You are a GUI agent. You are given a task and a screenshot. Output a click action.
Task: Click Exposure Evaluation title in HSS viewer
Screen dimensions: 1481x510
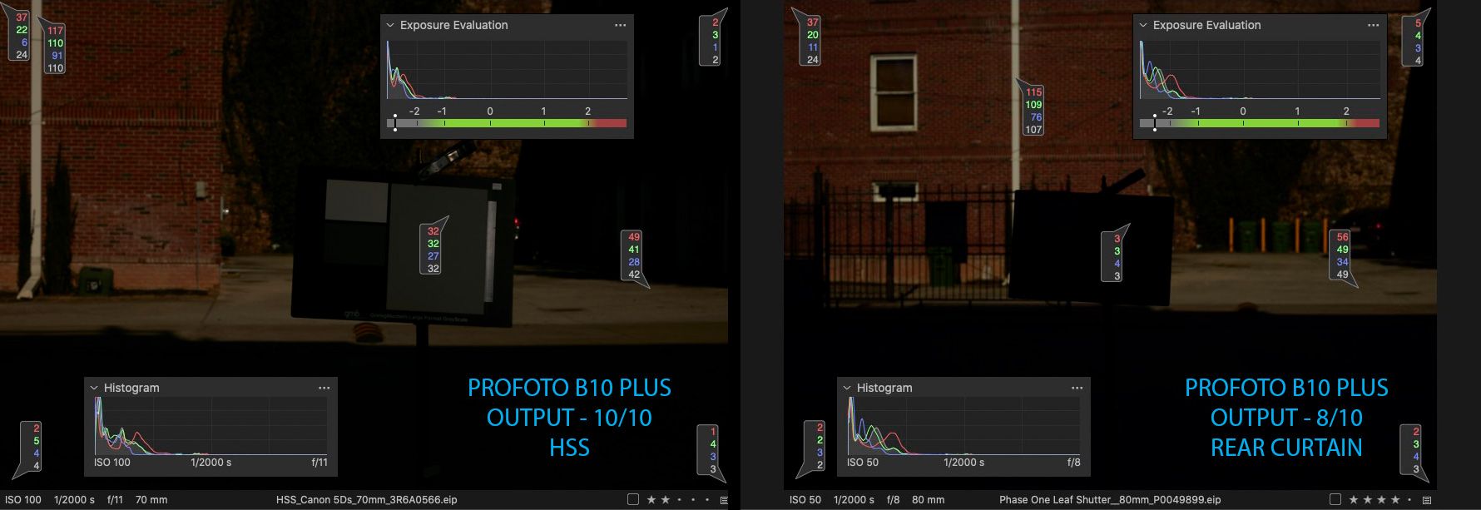point(454,26)
